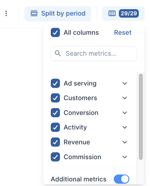150x186 pixels.
Task: Uncheck the Activity checkbox
Action: tap(55, 127)
